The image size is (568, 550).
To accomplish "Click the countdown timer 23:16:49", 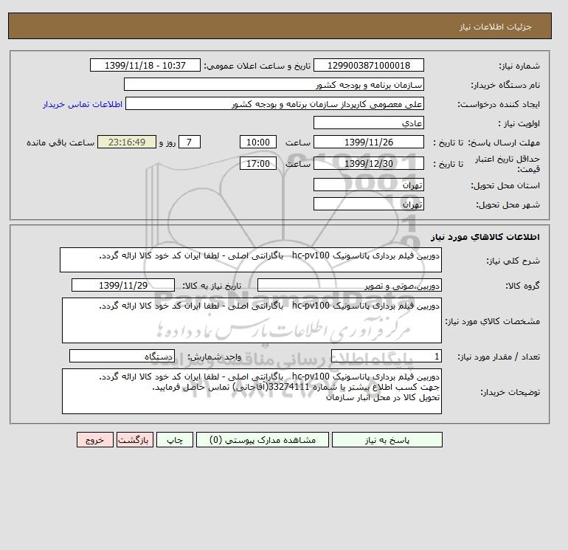I will coord(127,142).
